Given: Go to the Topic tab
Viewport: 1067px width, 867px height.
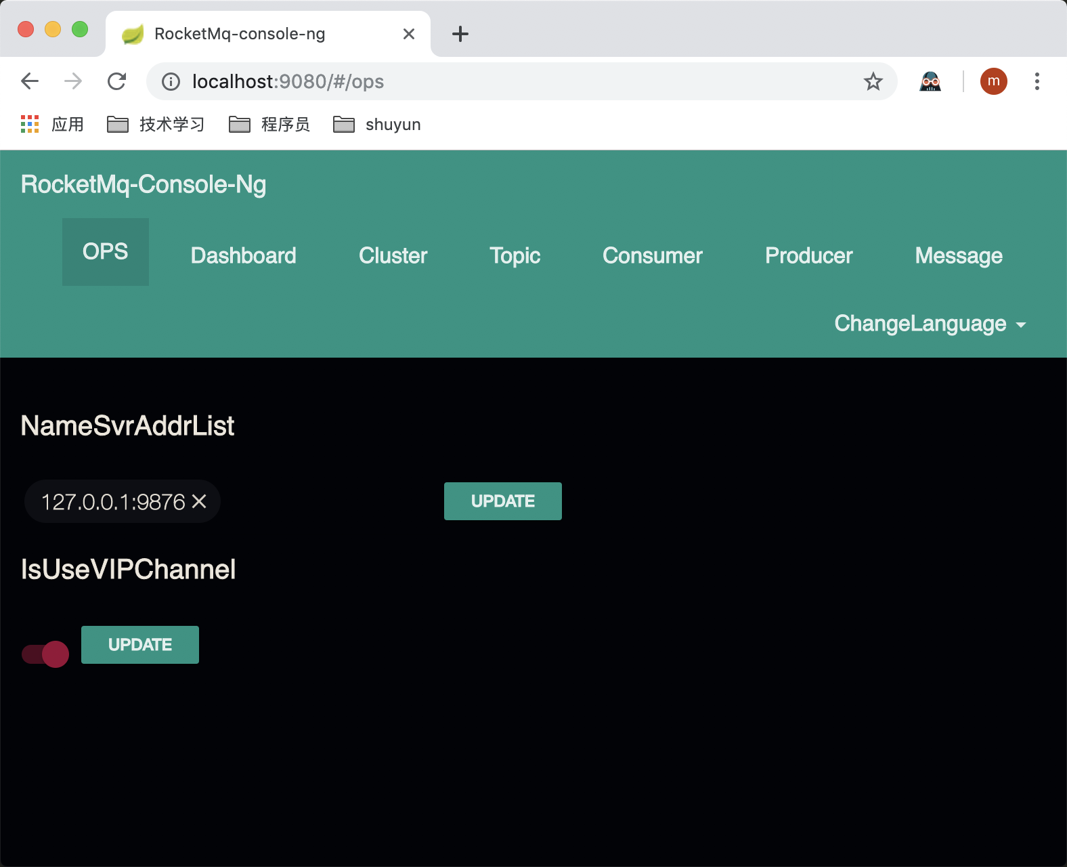Looking at the screenshot, I should click(x=515, y=256).
